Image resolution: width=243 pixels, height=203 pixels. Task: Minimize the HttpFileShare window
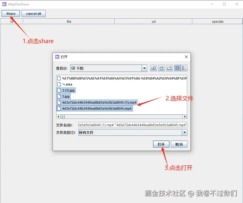[x=212, y=4]
